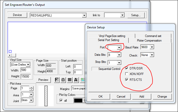The image size is (178, 112).
Task: Click the green and cyan plot icon
Action: pos(83,80)
